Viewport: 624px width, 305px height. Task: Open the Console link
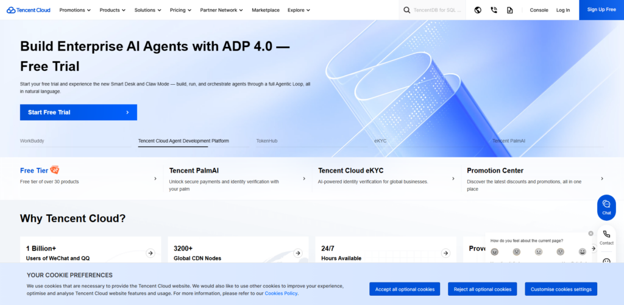[539, 10]
